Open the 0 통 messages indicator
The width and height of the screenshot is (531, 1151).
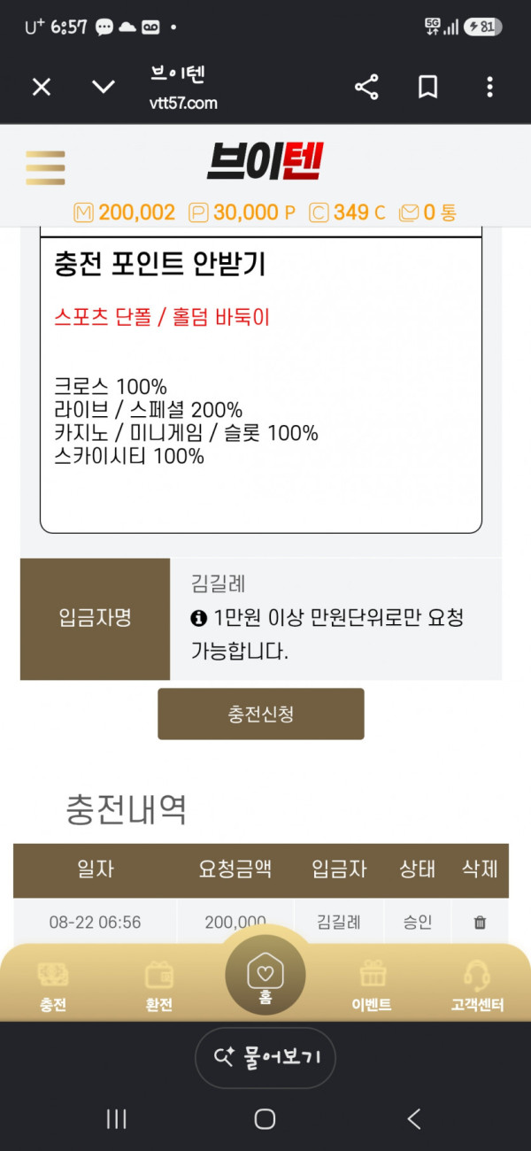coord(428,212)
